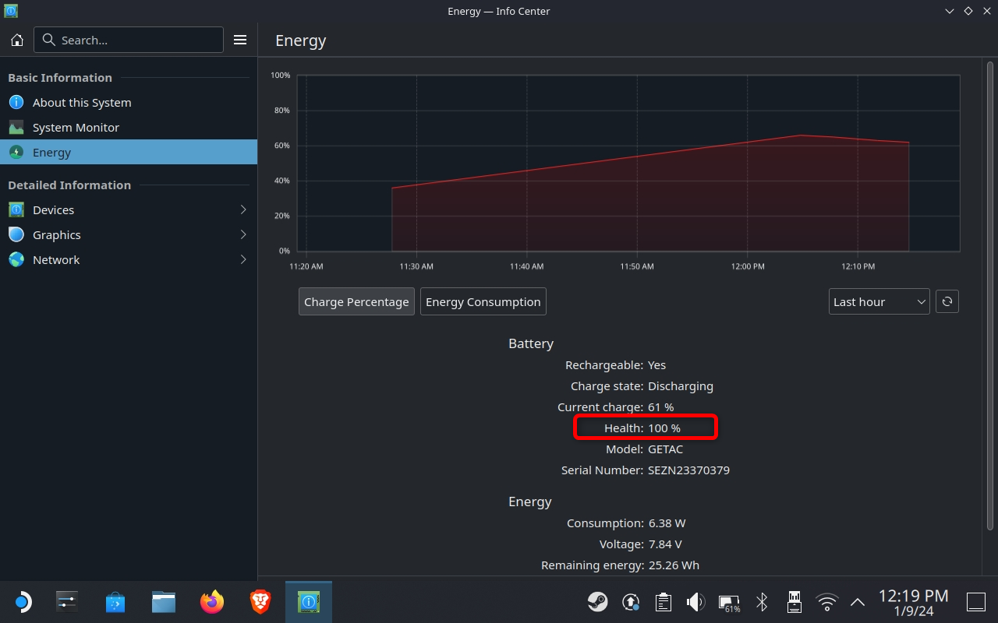The height and width of the screenshot is (623, 998).
Task: Open the Wi-Fi network tray icon
Action: 826,601
